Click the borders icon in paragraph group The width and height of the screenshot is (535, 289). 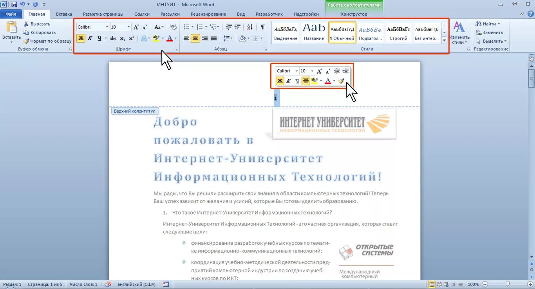point(255,38)
